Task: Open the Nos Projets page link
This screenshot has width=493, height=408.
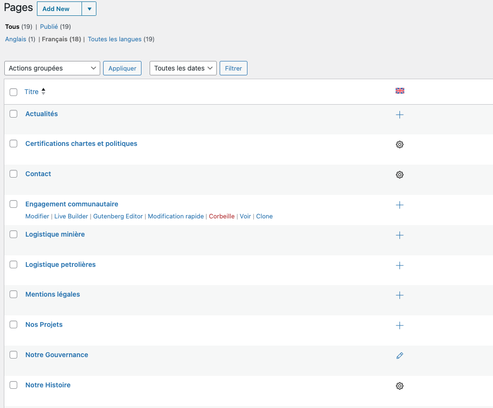Action: 44,324
